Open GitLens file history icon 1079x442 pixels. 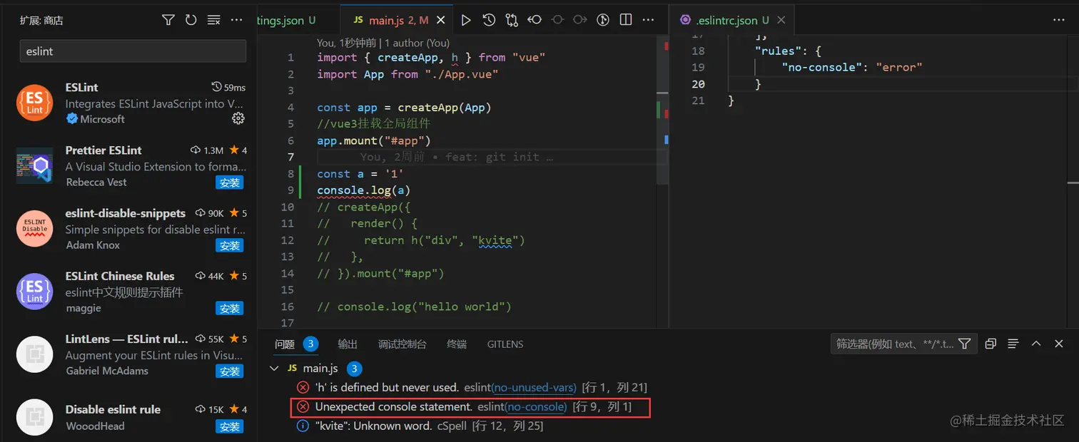point(489,20)
